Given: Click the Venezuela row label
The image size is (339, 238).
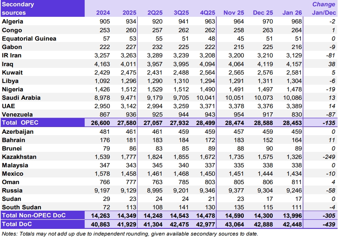Looking at the screenshot, I should pyautogui.click(x=17, y=114).
